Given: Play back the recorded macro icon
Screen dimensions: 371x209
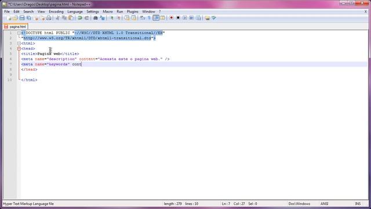Looking at the screenshot, I should coord(185,18).
